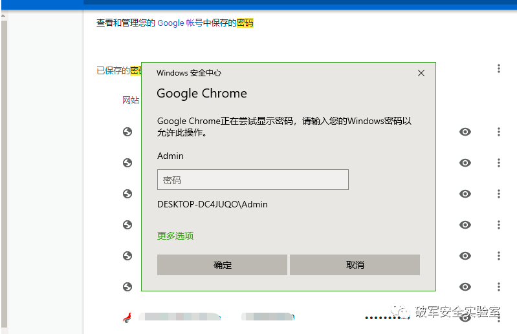
Task: Close the Windows 安全中心 dialog
Action: point(421,73)
